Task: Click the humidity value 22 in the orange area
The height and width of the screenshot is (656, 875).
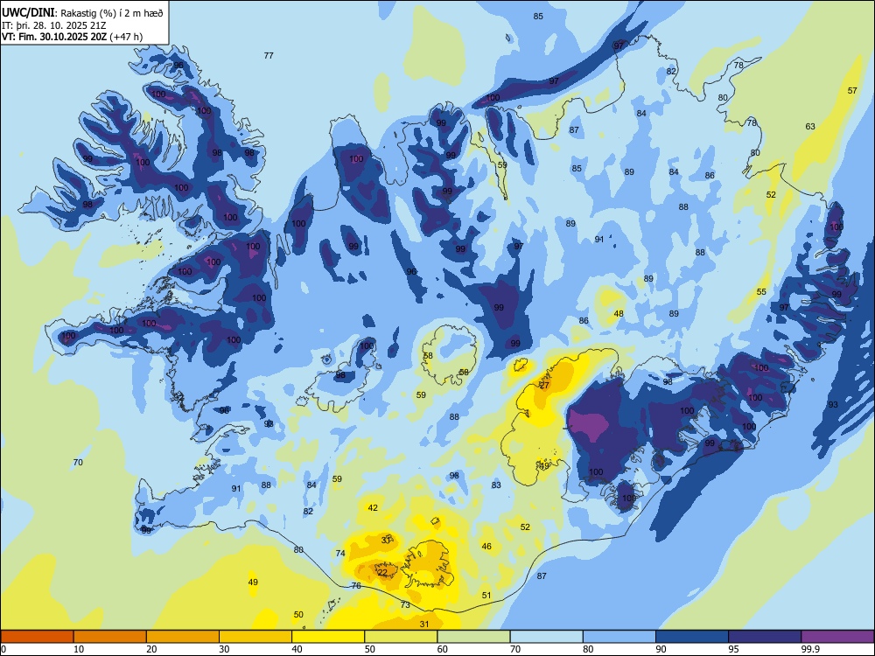Action: click(383, 572)
